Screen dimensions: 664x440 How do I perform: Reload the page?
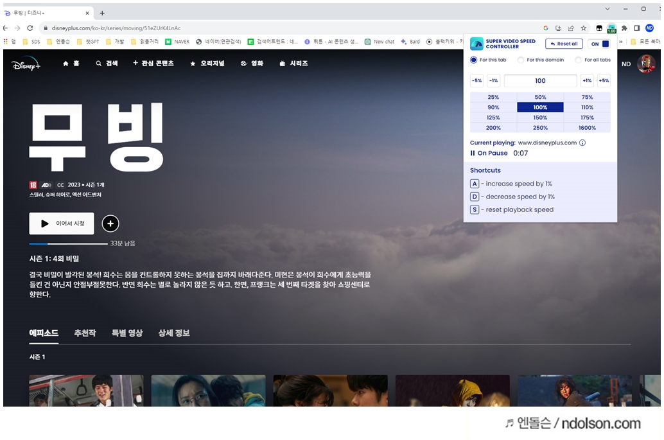tap(30, 28)
